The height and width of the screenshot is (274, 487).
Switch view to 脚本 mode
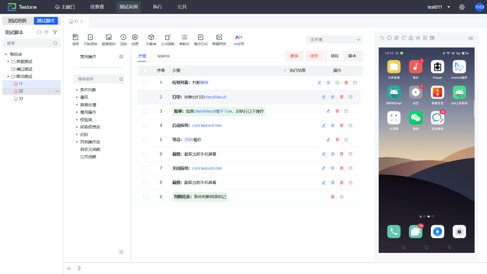(x=352, y=56)
